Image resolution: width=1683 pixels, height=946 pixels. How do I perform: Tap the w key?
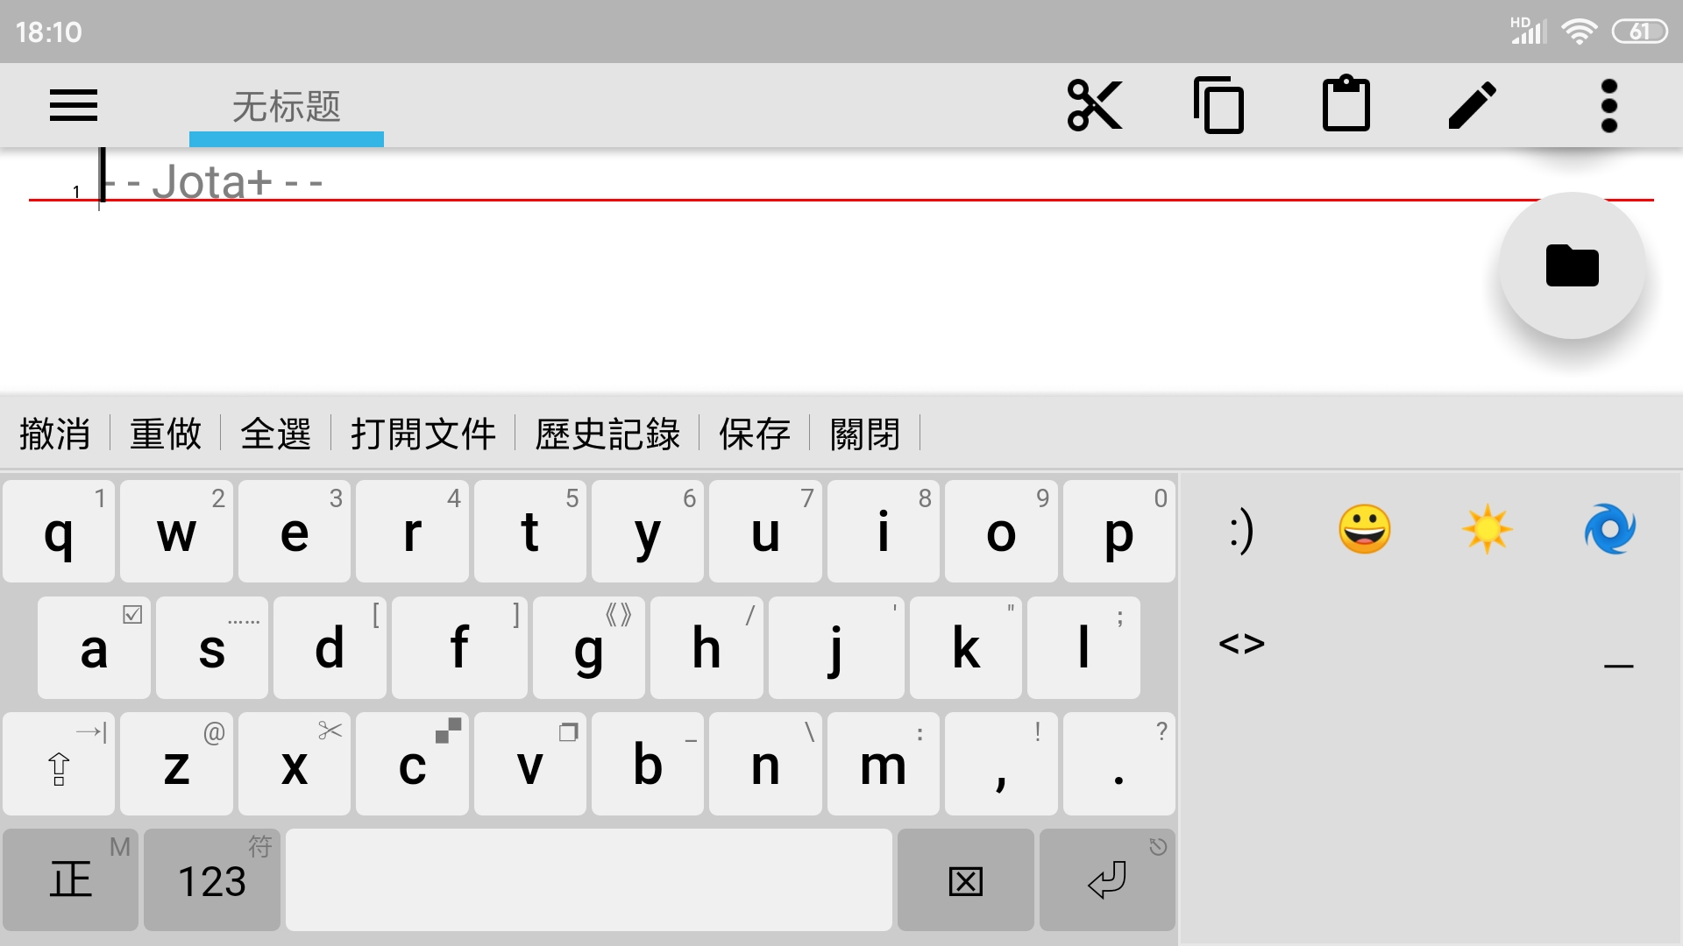click(176, 532)
